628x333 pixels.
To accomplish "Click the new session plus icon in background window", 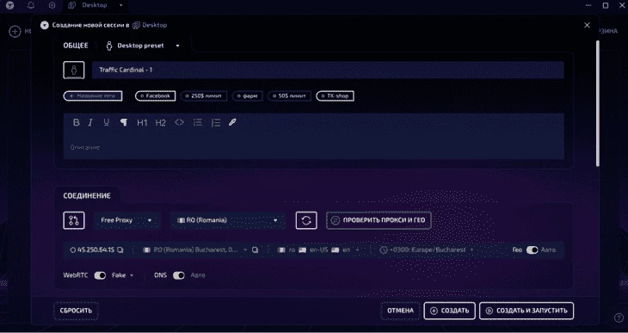I will [15, 31].
